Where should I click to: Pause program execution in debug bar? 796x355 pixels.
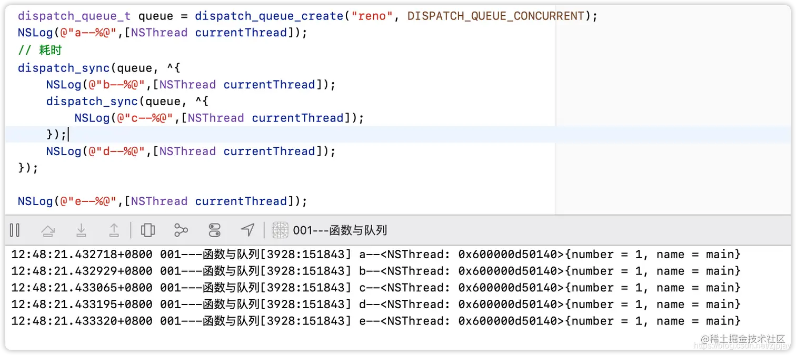[15, 230]
